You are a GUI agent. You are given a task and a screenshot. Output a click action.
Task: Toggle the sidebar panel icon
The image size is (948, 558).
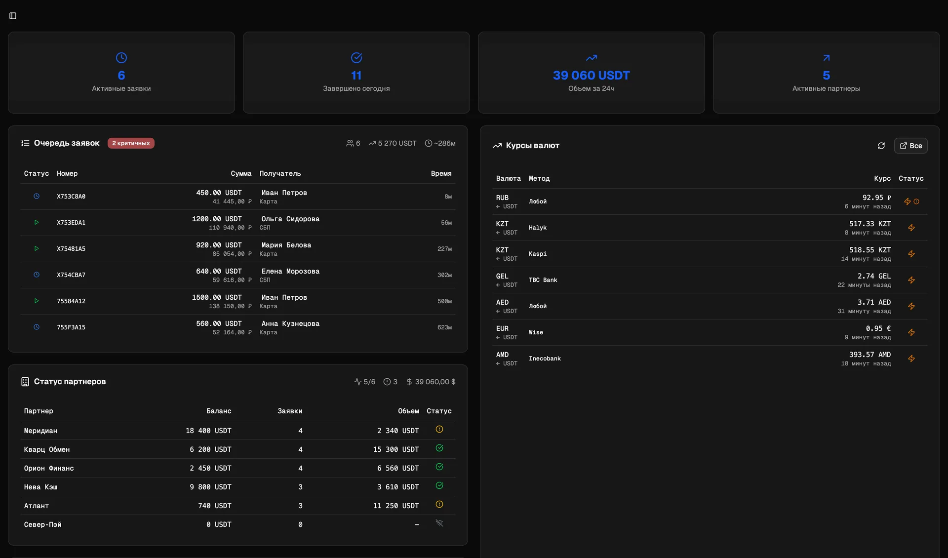(x=13, y=16)
